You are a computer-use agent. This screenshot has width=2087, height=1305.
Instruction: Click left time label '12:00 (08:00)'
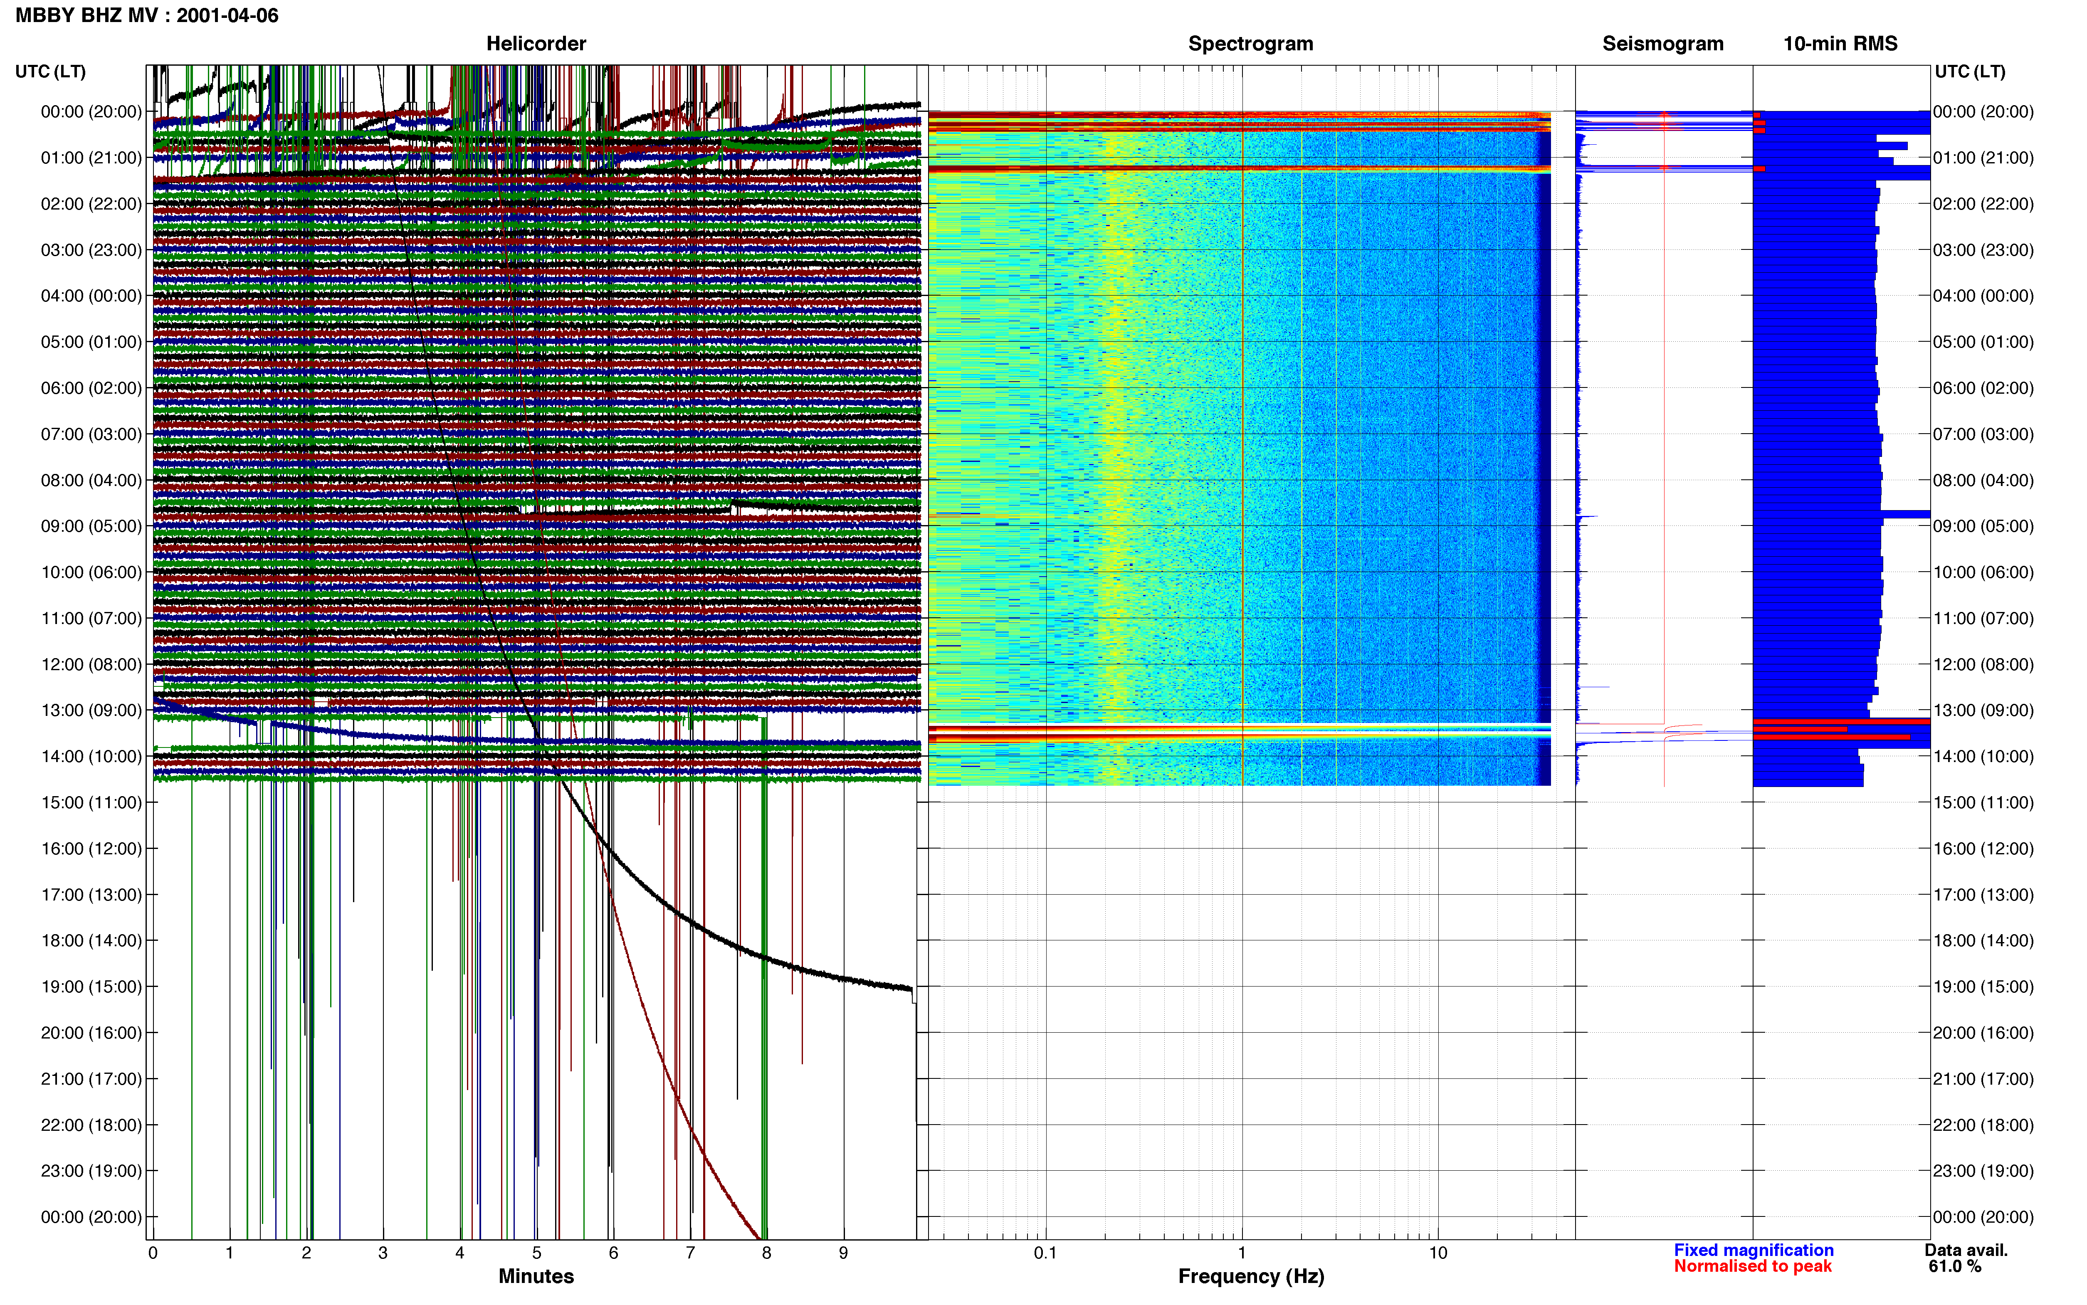[91, 665]
